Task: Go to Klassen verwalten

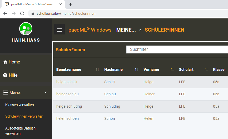Action: coord(19,105)
